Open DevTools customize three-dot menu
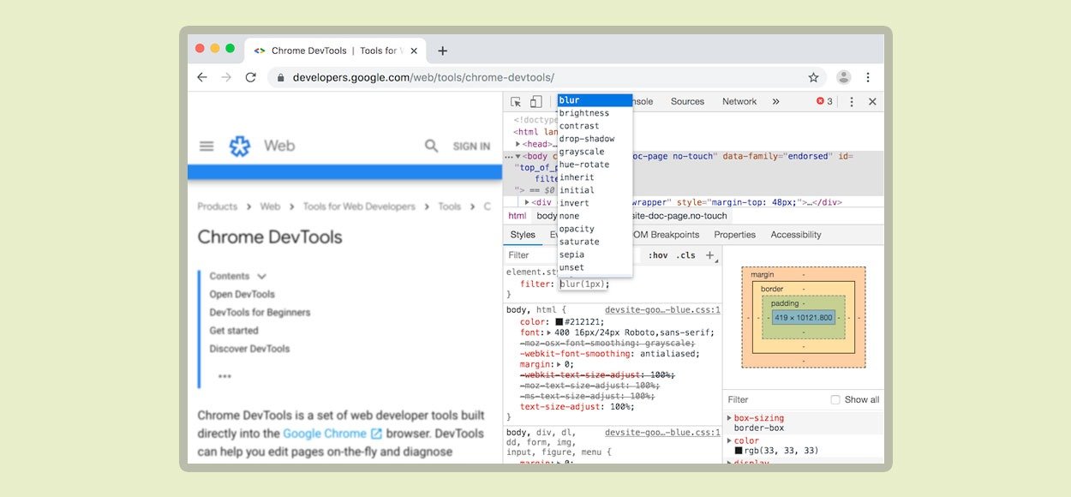 click(x=852, y=101)
